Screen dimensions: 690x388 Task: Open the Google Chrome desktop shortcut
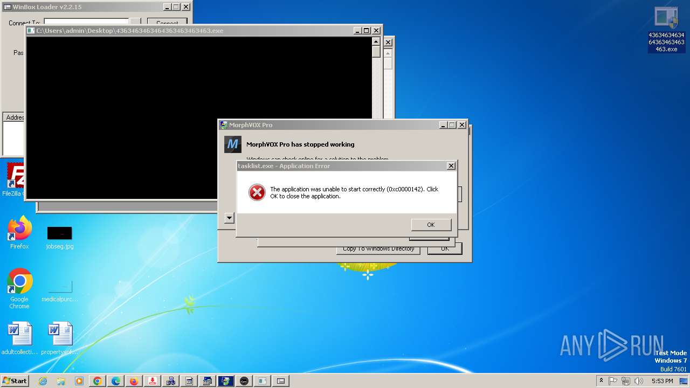[19, 288]
